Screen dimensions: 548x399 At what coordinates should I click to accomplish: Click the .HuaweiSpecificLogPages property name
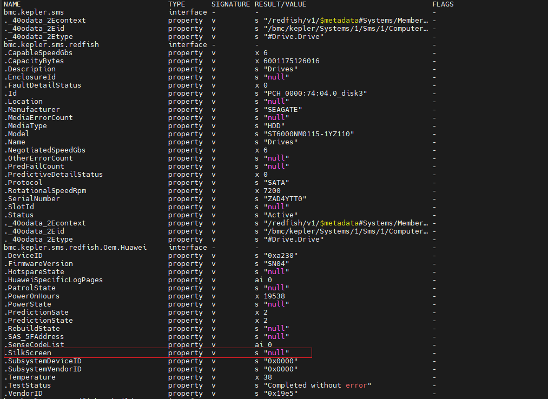54,280
